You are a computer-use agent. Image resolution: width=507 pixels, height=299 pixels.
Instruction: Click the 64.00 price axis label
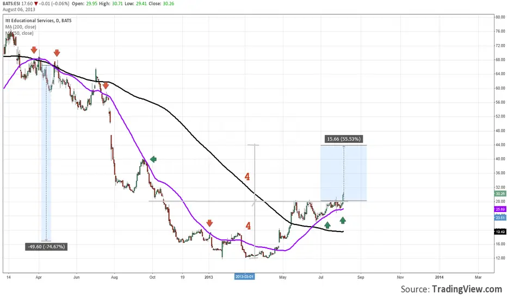(500, 74)
